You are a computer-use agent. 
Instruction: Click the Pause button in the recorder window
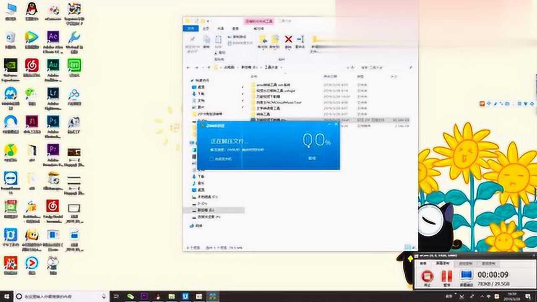[x=446, y=276]
